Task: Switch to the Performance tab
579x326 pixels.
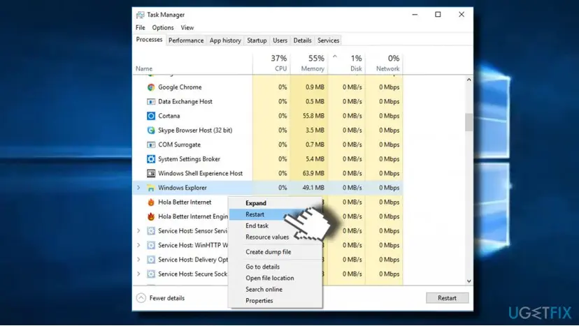Action: pos(186,40)
